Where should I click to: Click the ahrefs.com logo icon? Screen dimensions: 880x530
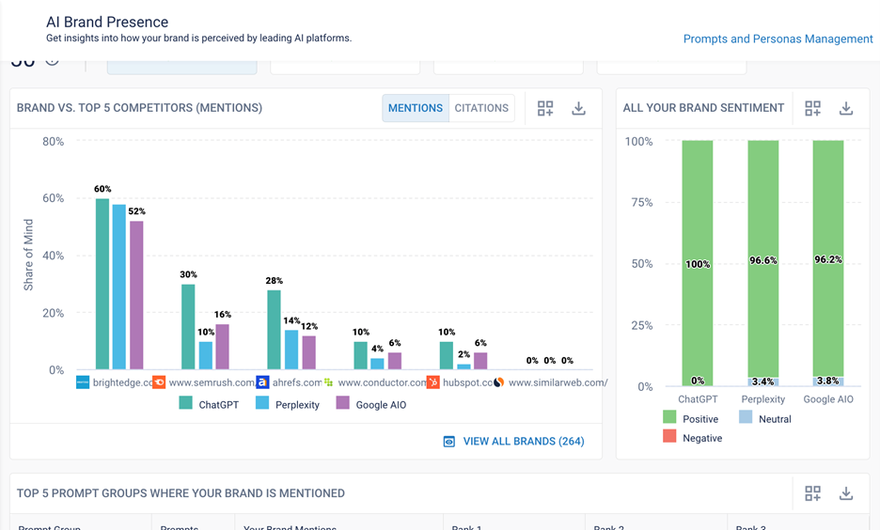[262, 382]
